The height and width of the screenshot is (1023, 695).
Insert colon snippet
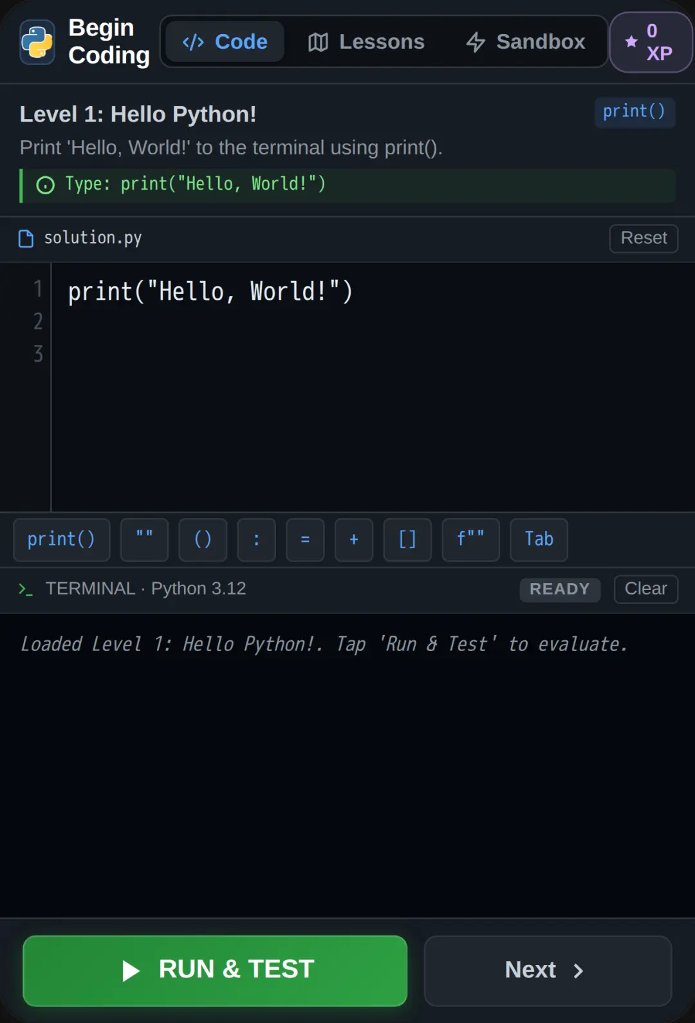[257, 539]
